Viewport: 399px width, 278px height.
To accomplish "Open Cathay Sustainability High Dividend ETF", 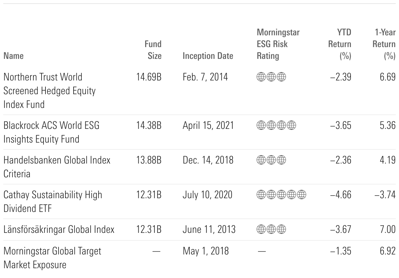I will [53, 201].
